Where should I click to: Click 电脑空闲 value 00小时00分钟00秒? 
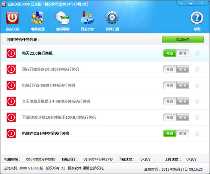41,159
